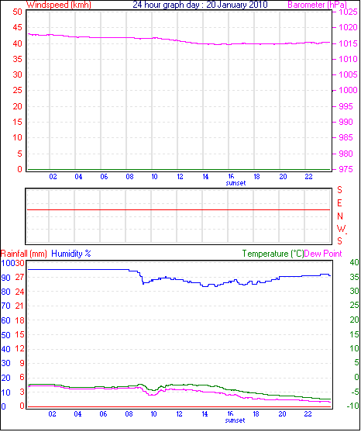Click the '980' barometer axis value
The width and height of the screenshot is (361, 439).
[346, 154]
